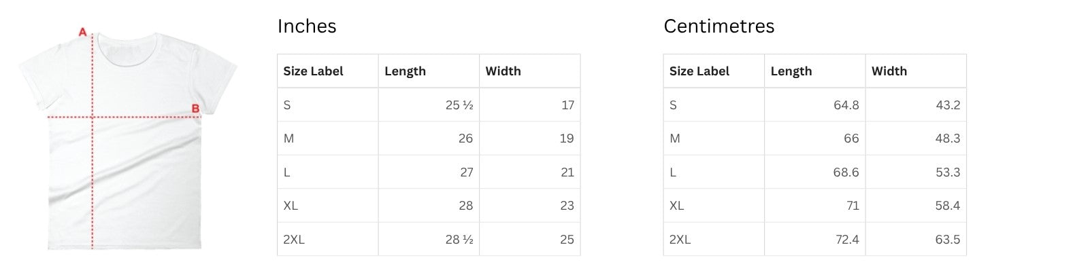The image size is (1090, 279).
Task: Click the white t-shirt image
Action: [x=127, y=141]
